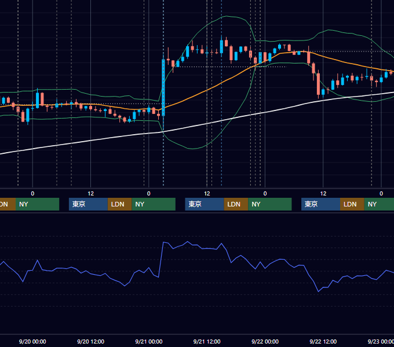The width and height of the screenshot is (394, 347).
Task: Click the 9/20 12:00 date label
Action: (90, 341)
